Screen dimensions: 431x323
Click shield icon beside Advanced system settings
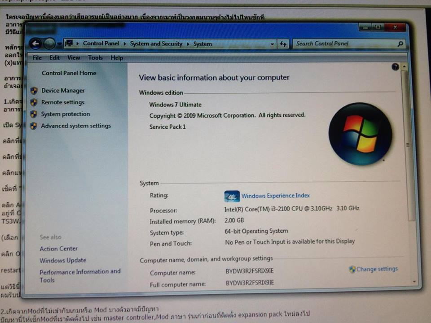34,126
